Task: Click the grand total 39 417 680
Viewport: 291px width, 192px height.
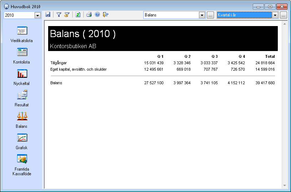Action: 265,83
